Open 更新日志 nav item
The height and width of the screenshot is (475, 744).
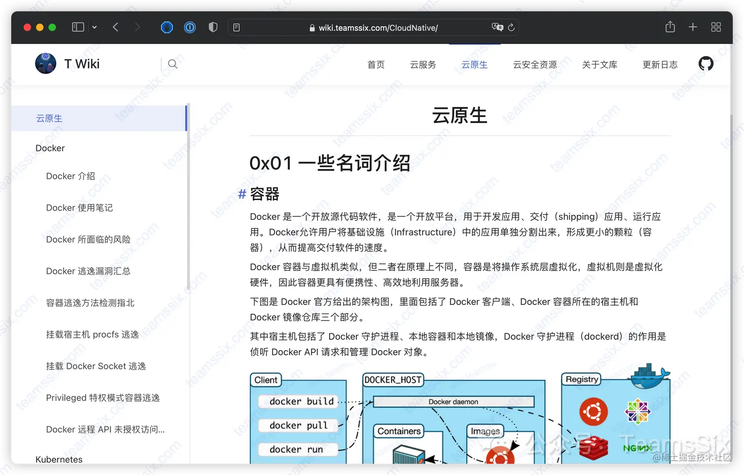(x=660, y=64)
